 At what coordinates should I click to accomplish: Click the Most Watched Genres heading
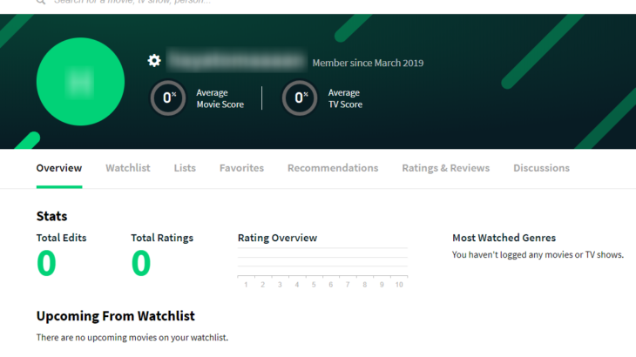coord(504,238)
